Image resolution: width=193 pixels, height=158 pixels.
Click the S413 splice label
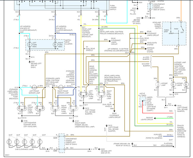(x=106, y=83)
